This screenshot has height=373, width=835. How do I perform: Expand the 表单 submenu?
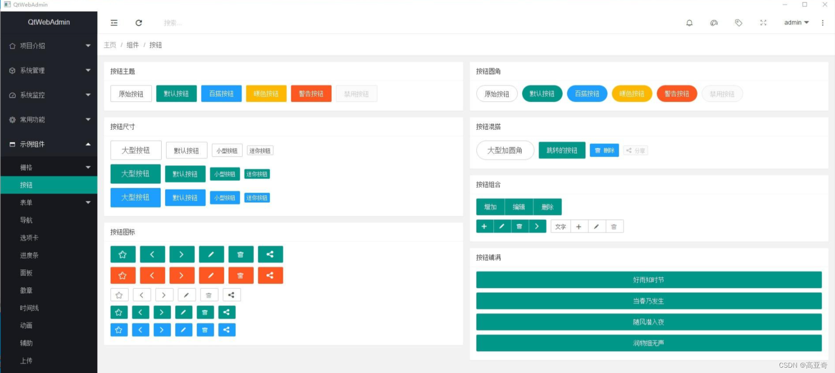pos(49,202)
